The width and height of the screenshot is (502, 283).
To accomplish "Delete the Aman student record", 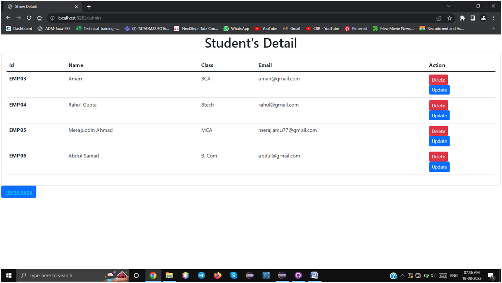I will pyautogui.click(x=438, y=79).
